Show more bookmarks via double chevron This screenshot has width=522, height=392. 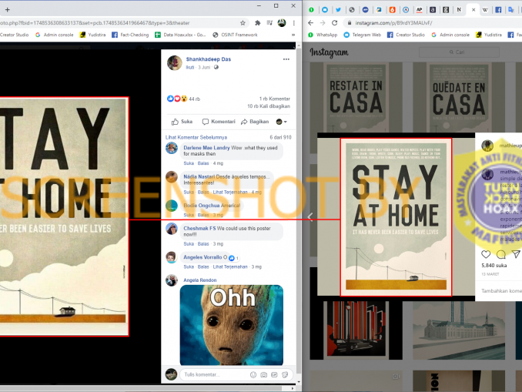tap(293, 35)
